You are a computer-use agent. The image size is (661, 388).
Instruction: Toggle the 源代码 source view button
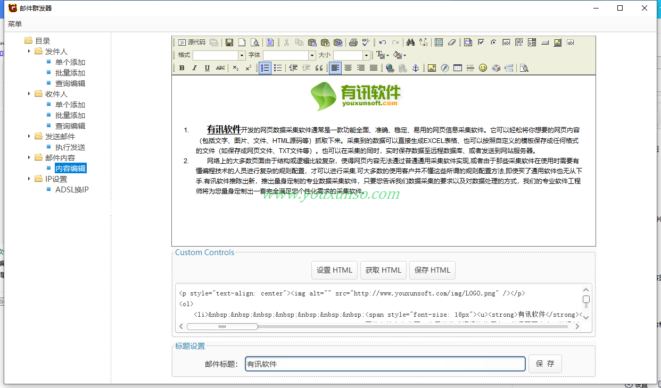pyautogui.click(x=192, y=43)
